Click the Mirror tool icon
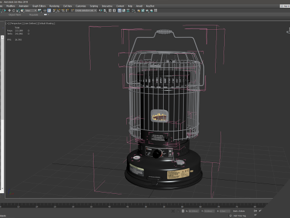 pyautogui.click(x=101, y=10)
